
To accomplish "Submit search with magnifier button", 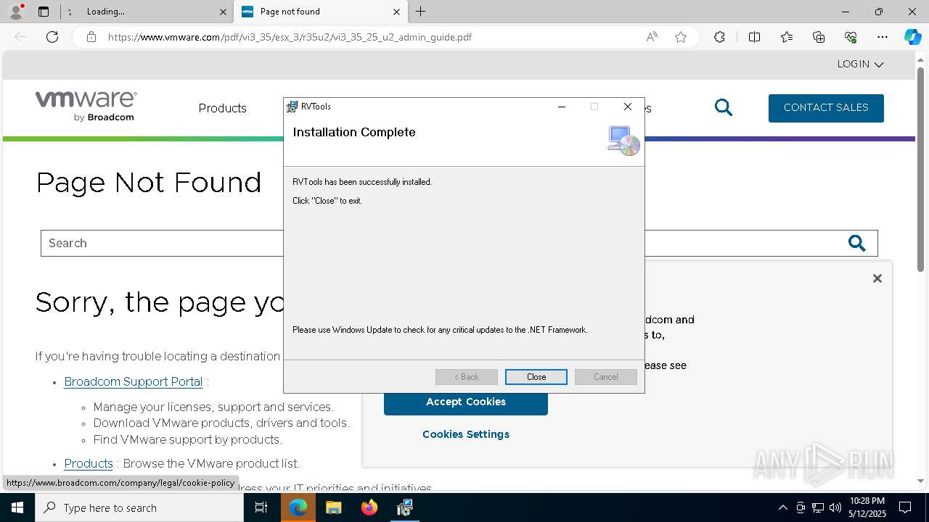I will point(857,243).
